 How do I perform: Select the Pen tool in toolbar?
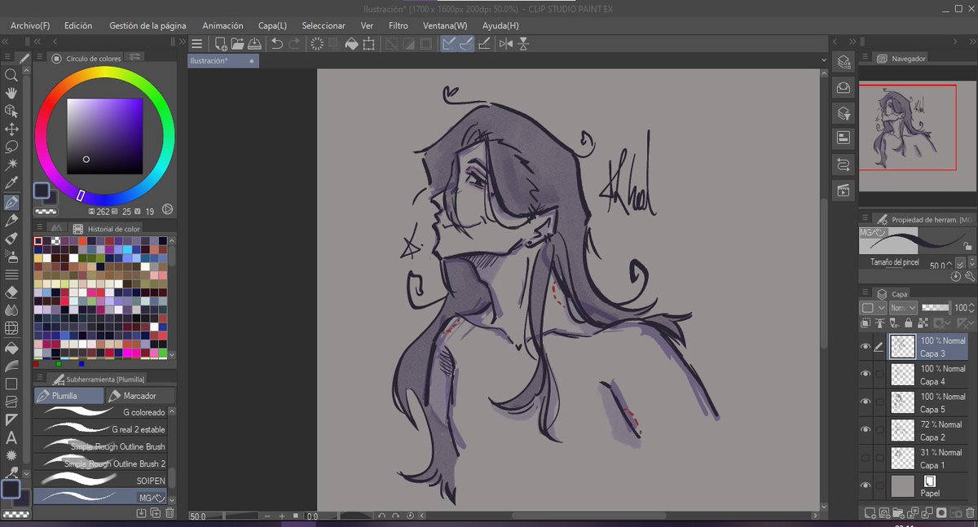[11, 202]
